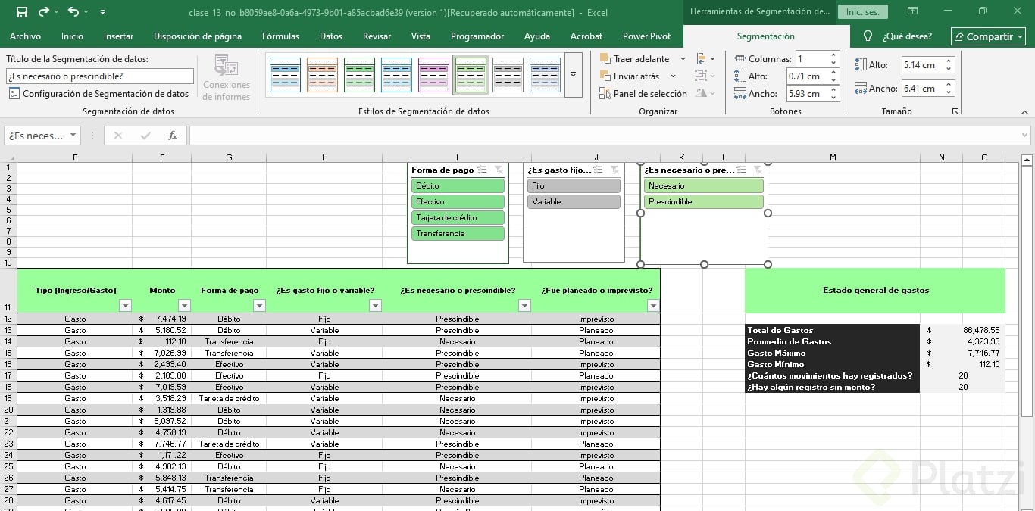Open ¿Fue planeado o imprevisto? filter dropdown
The image size is (1035, 511).
coord(653,306)
